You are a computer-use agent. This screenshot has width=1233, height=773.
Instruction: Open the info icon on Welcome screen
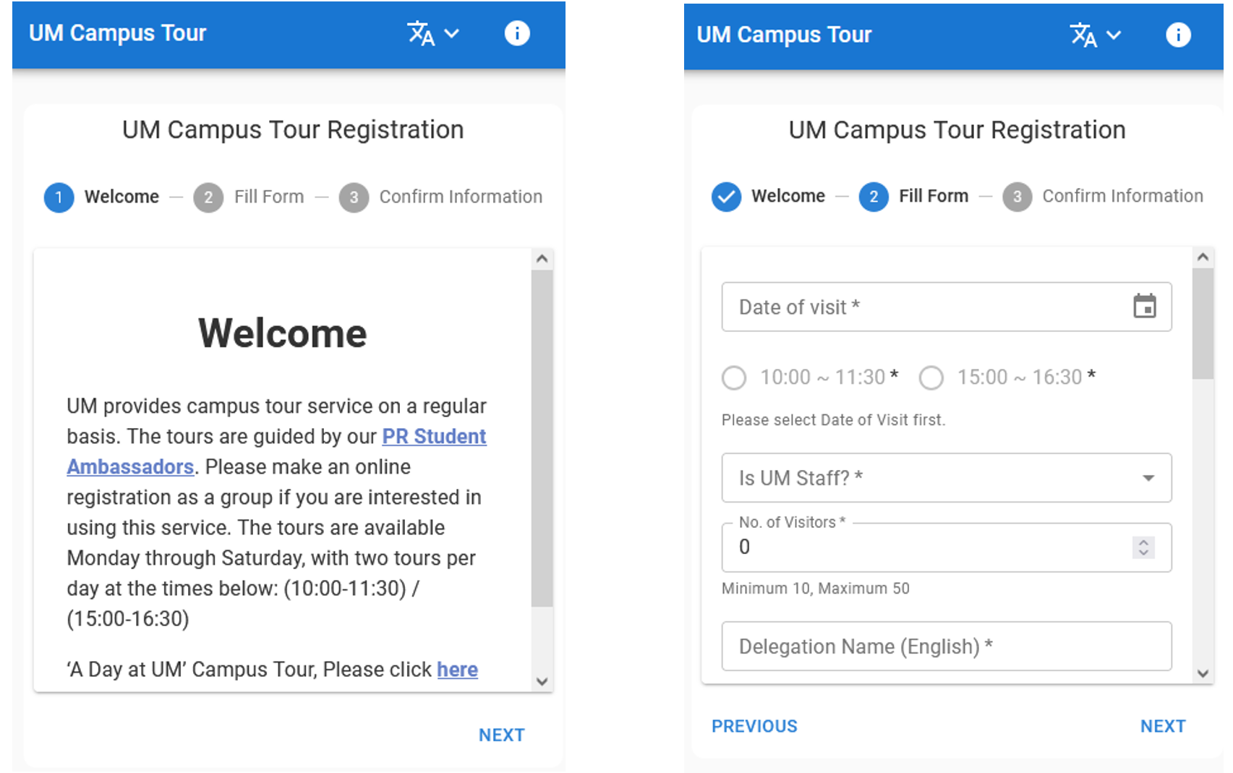coord(517,33)
